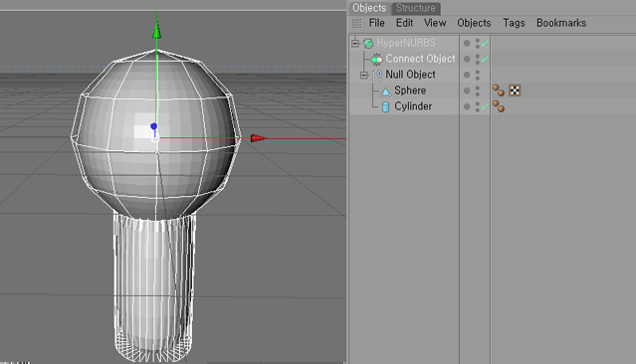Toggle Cylinder layer dot
Image resolution: width=636 pixels, height=364 pixels.
coord(467,106)
